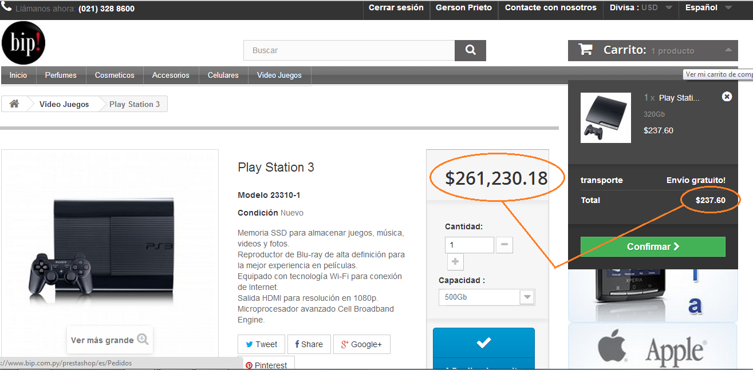Click the green Confirmar button
The image size is (753, 370).
click(653, 246)
